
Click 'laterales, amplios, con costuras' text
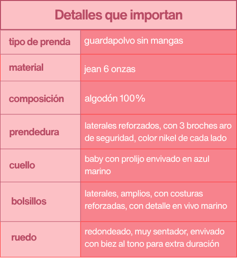point(144,194)
